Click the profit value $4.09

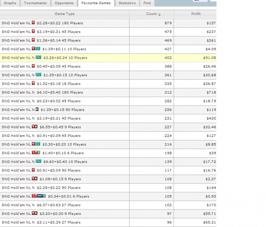tap(211, 49)
